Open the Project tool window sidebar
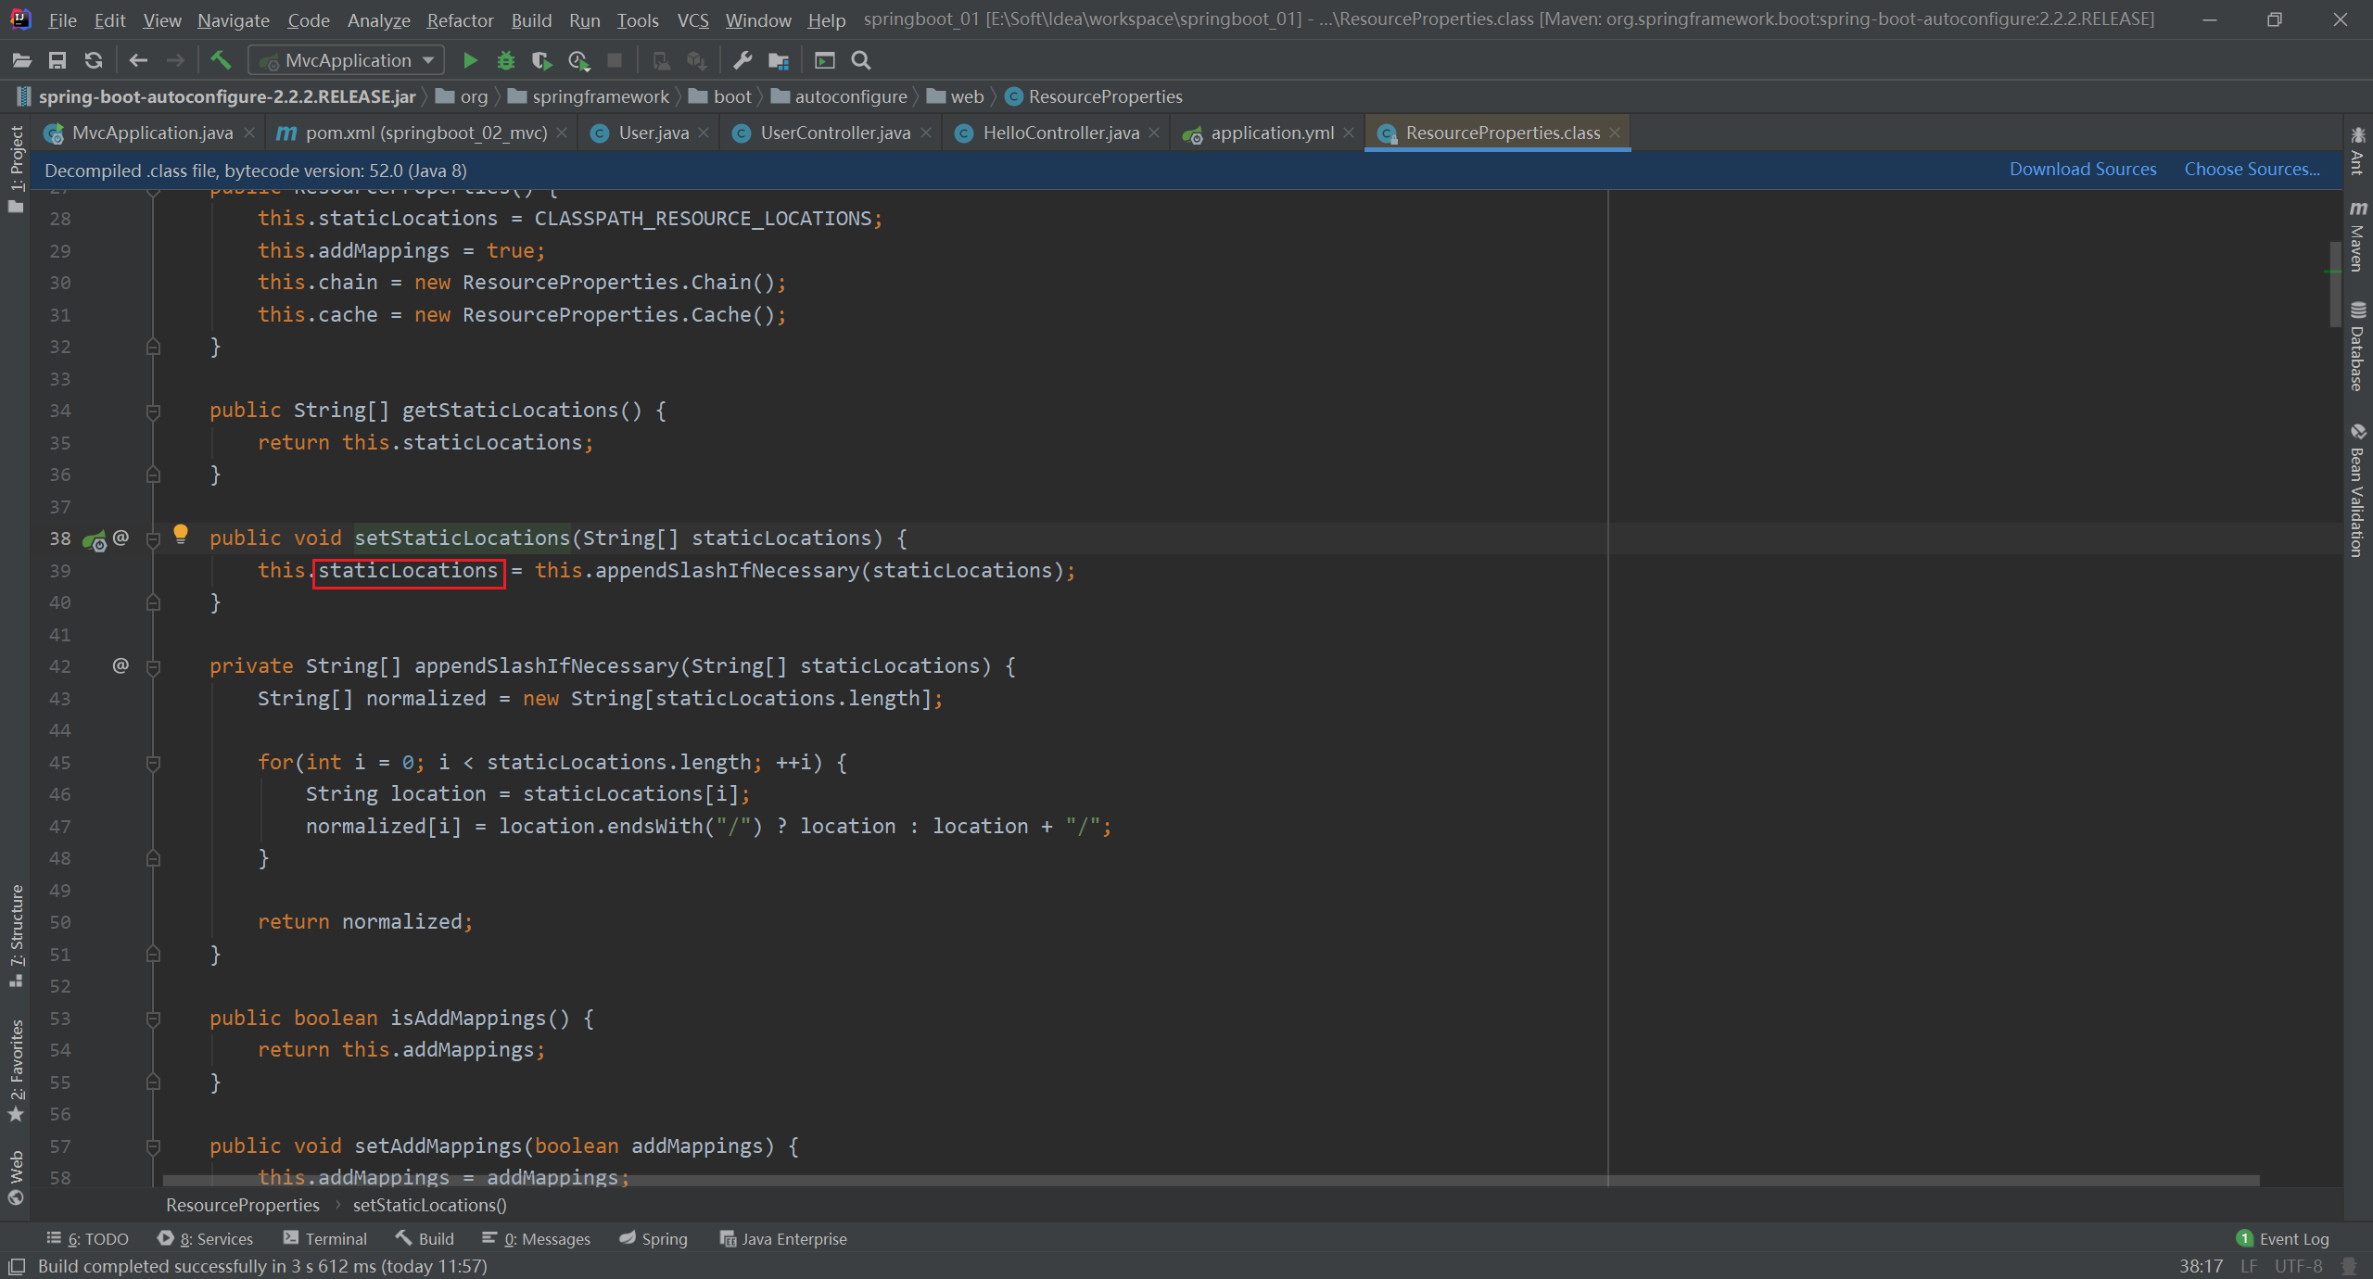 [x=16, y=169]
